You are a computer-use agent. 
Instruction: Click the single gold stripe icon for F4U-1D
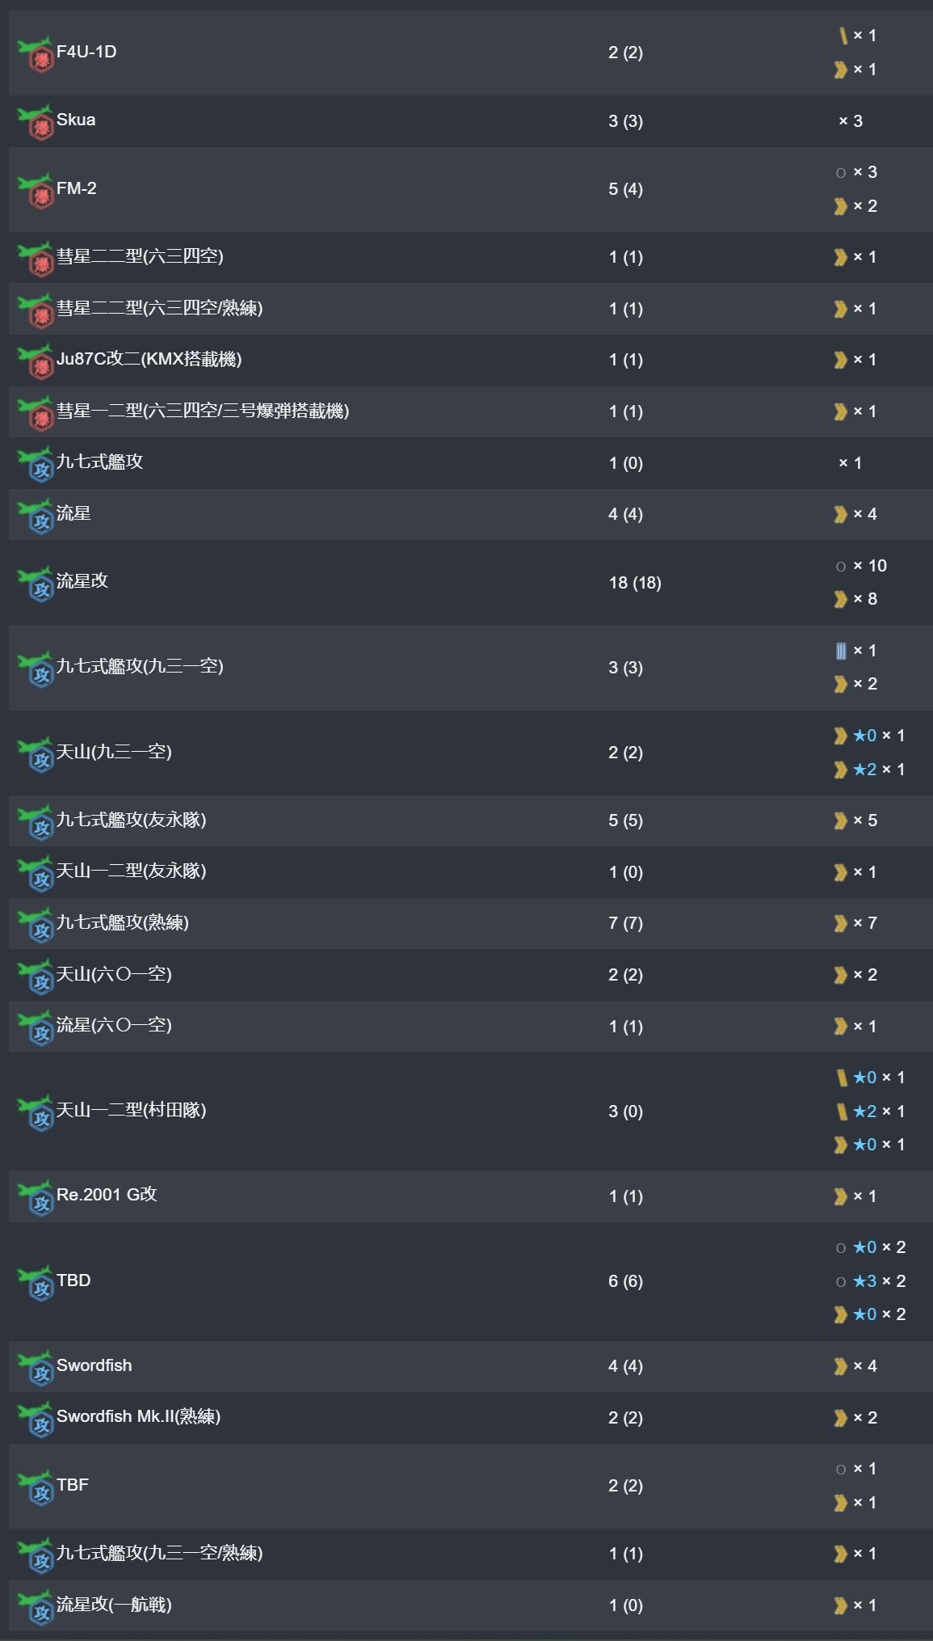843,36
